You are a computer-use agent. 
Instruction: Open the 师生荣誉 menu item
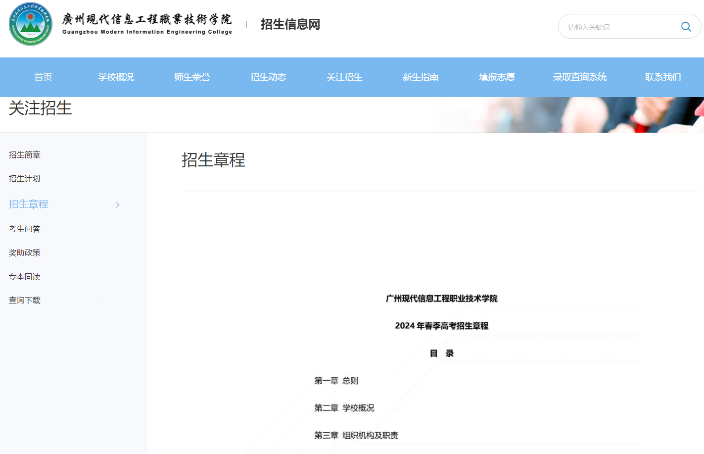pos(192,77)
